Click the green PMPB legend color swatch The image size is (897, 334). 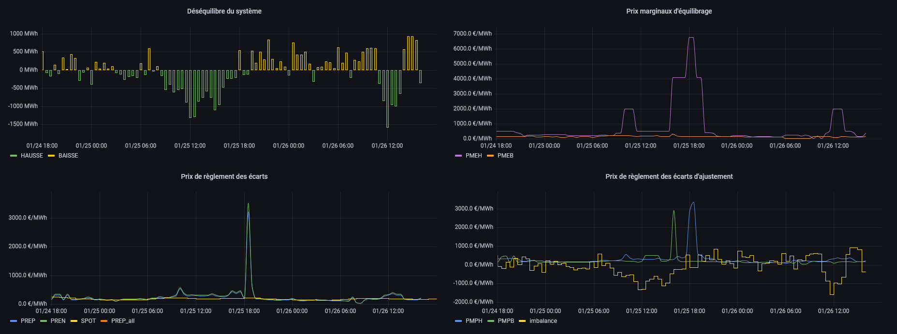(491, 321)
